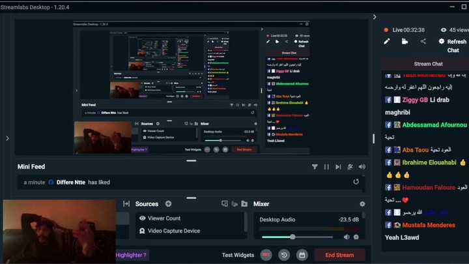
Task: Click the pencil edit stream info icon
Action: pyautogui.click(x=387, y=41)
